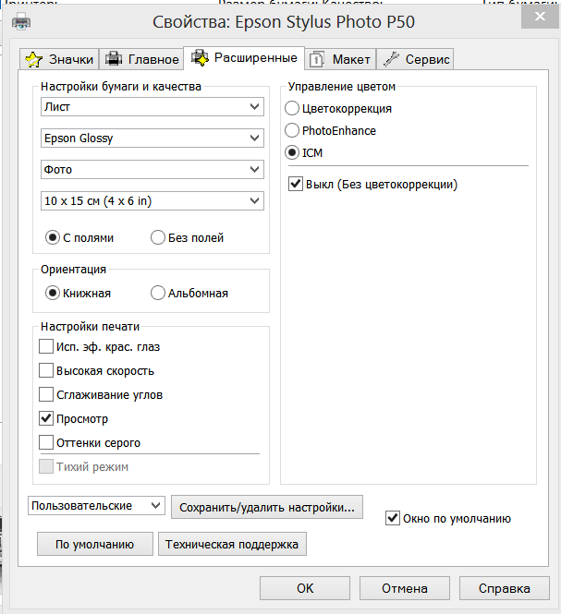This screenshot has height=614, width=561.
Task: Click Сохранить/удалить настройки button
Action: (267, 507)
